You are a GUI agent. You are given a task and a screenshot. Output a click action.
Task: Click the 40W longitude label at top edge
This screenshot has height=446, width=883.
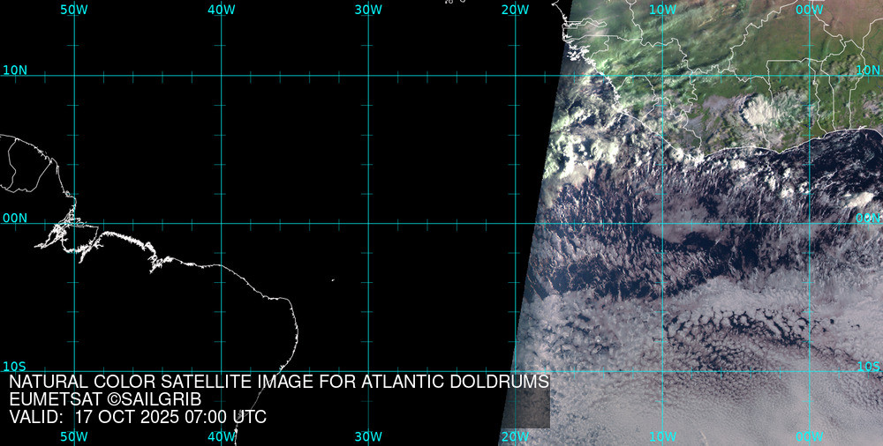221,9
